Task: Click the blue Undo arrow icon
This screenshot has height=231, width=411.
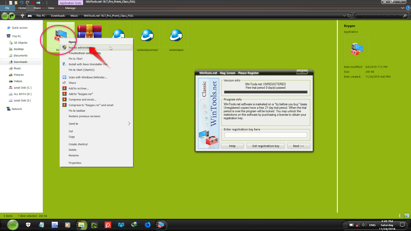Action: click(x=22, y=3)
